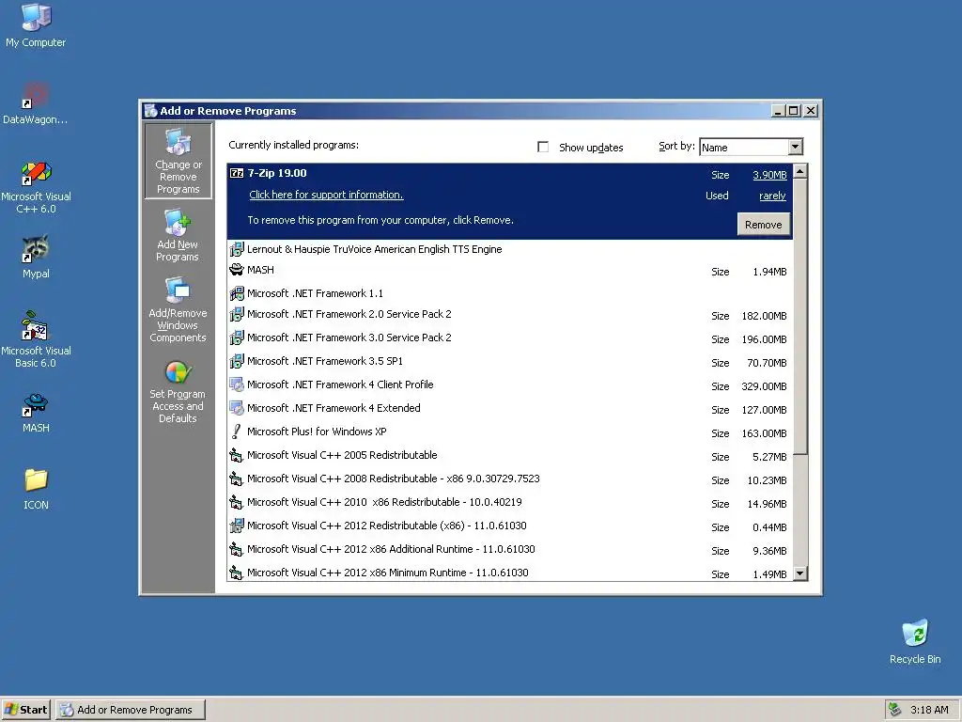Screen dimensions: 962x722
Task: Click the system tray network icon
Action: click(894, 709)
